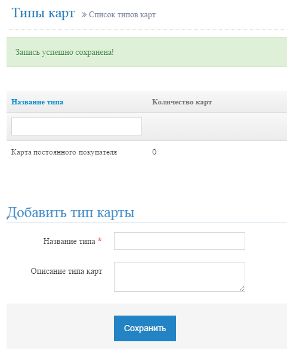Focus the filter field under Название типа column
The width and height of the screenshot is (287, 349).
76,126
